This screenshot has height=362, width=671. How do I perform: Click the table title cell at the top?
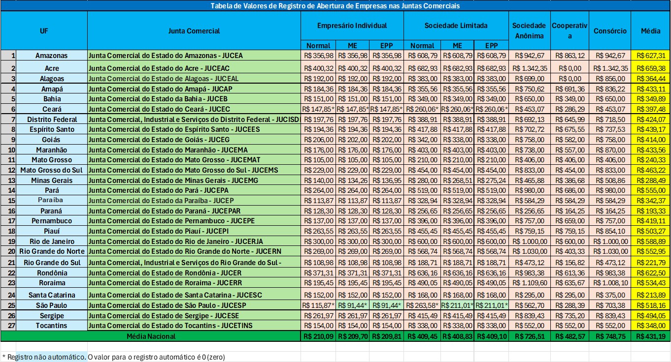click(x=335, y=6)
